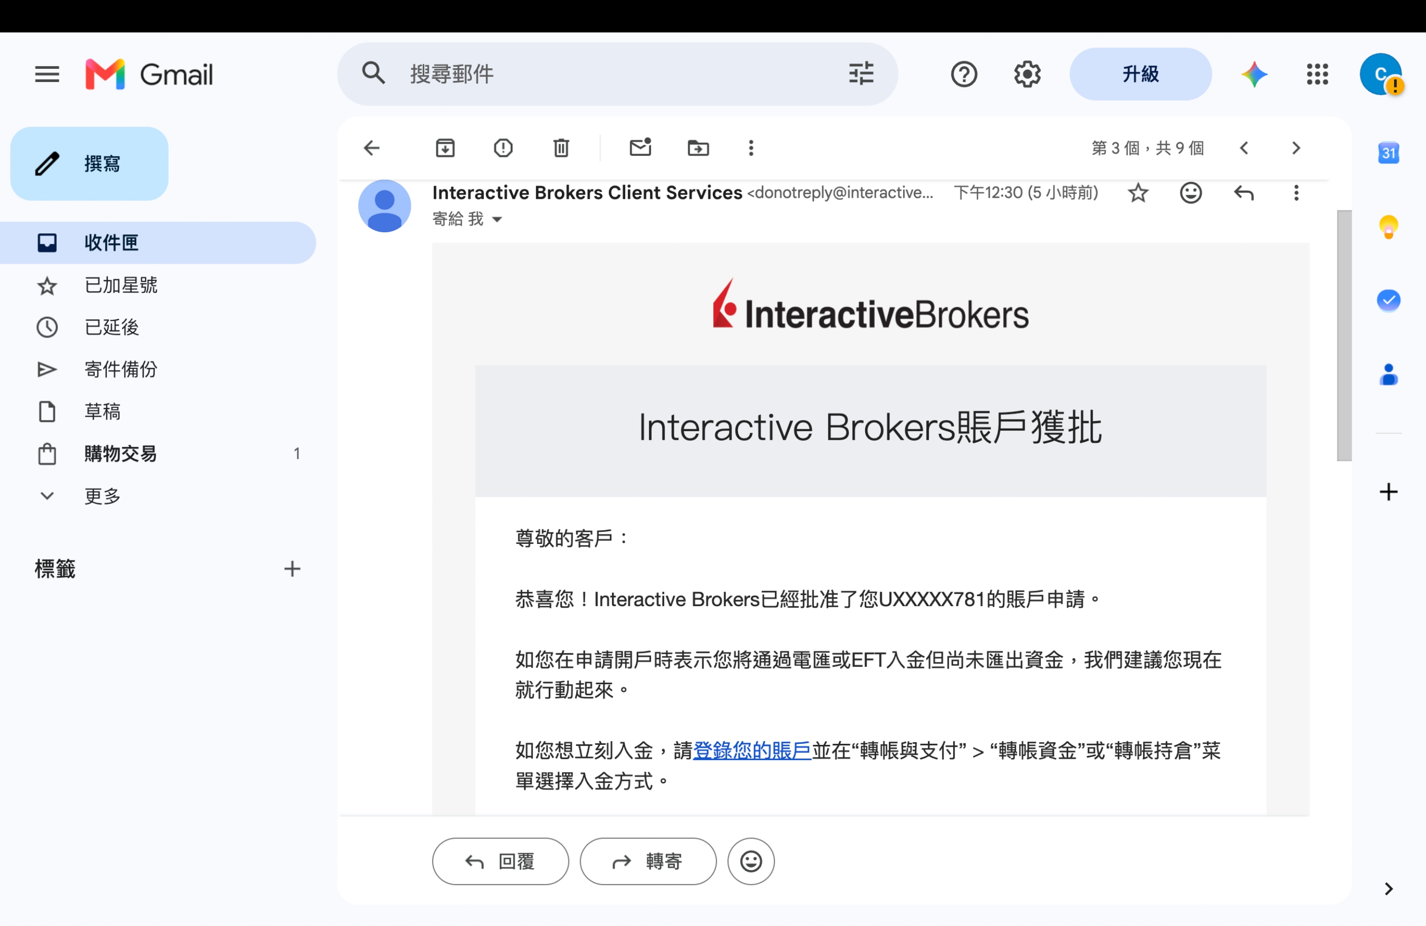
Task: Add emoji reaction in message header
Action: tap(1191, 193)
